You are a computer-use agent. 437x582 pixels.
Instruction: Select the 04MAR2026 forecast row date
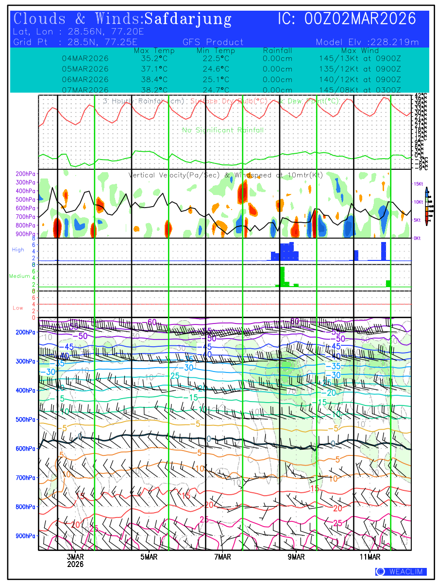click(85, 58)
